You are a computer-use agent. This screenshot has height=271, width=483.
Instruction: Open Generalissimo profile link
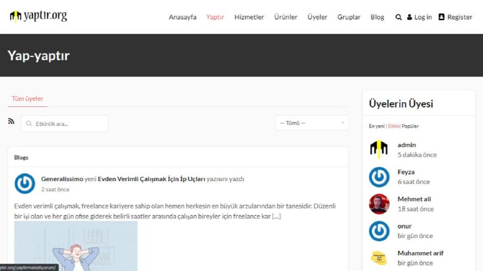coord(62,179)
